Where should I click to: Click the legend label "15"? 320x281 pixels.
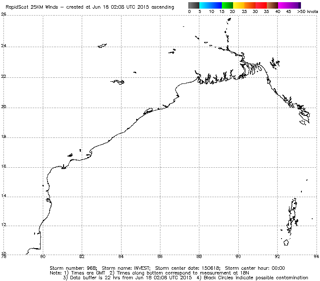coord(222,12)
